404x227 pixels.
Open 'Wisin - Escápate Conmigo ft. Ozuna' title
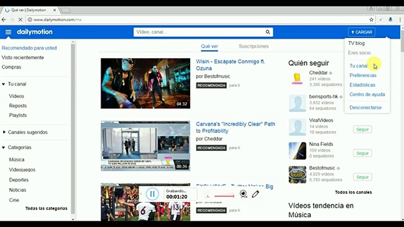coord(230,65)
